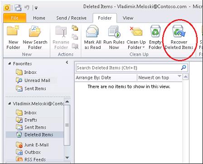The width and height of the screenshot is (203, 164).
Task: Open the View ribbon tab
Action: coord(128,18)
